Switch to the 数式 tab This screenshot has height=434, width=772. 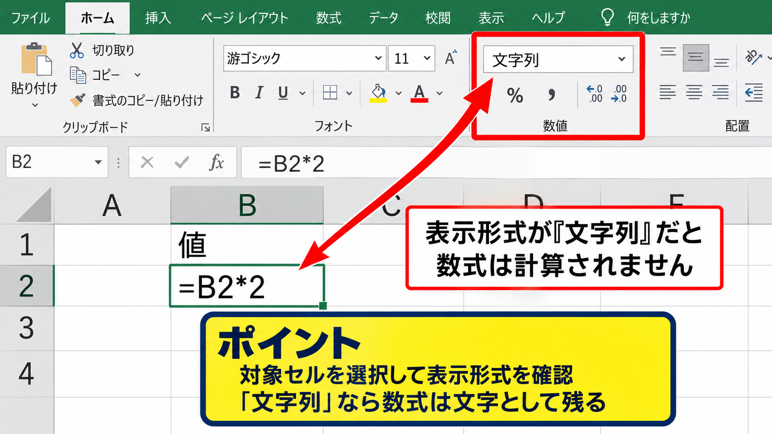(x=329, y=18)
